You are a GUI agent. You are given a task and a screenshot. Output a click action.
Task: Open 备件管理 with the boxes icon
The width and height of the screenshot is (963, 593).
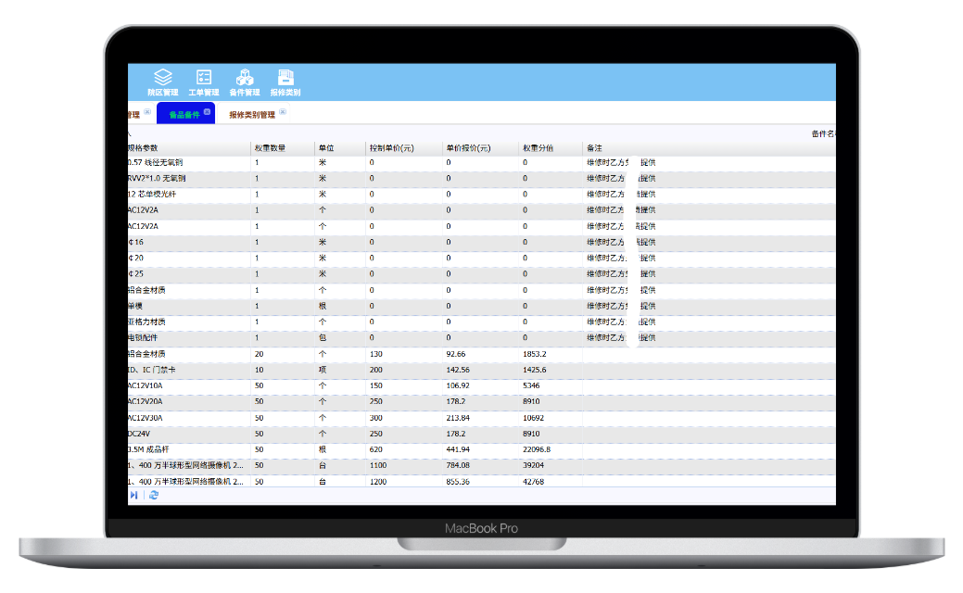click(245, 82)
